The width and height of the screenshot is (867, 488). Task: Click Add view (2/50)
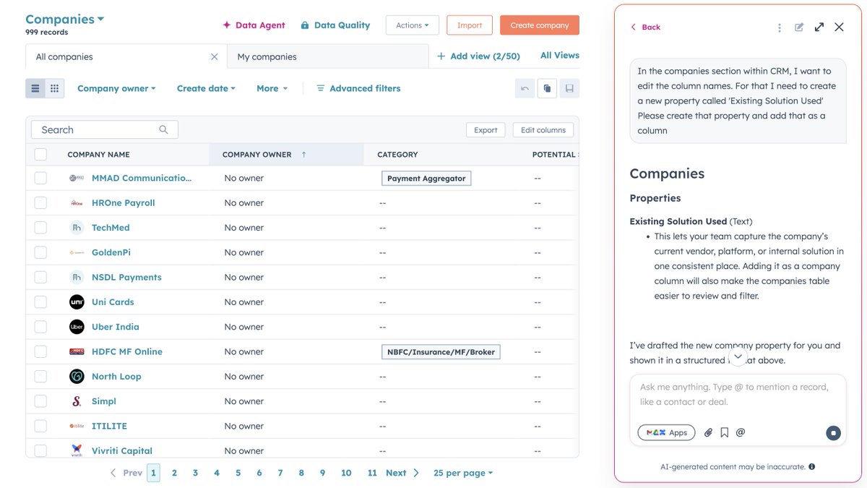(x=478, y=56)
